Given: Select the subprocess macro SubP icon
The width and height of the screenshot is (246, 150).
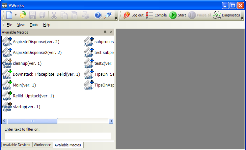Looking at the screenshot, I should pyautogui.click(x=89, y=41).
